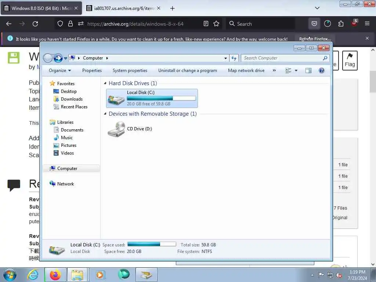Click Space used bar in details pane
The image size is (376, 282).
pyautogui.click(x=152, y=244)
